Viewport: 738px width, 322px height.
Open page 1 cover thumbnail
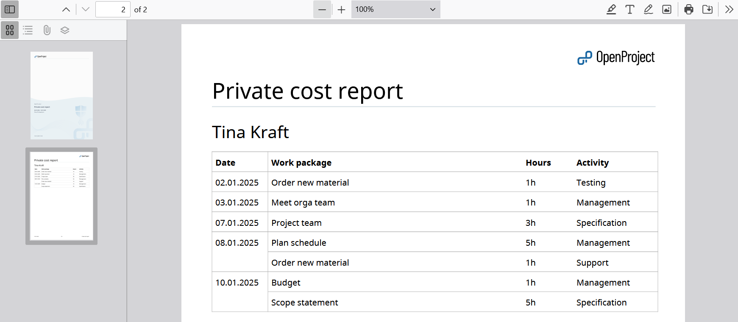click(61, 95)
